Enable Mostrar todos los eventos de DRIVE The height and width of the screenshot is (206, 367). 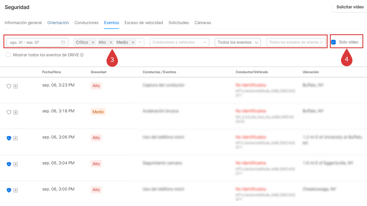(x=9, y=55)
